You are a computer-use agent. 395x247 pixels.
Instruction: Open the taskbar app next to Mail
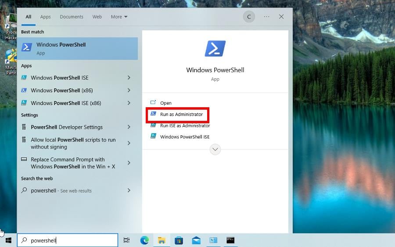[213, 240]
